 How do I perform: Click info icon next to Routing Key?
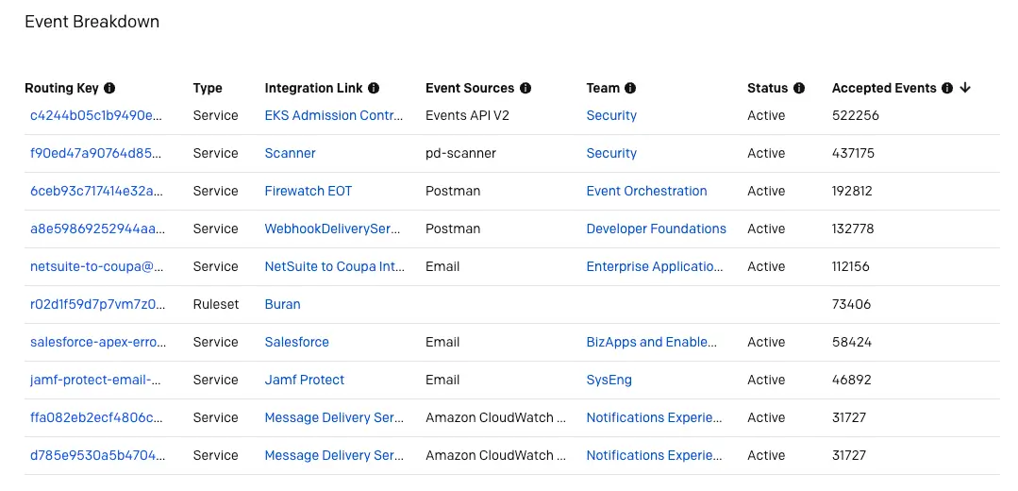tap(109, 88)
